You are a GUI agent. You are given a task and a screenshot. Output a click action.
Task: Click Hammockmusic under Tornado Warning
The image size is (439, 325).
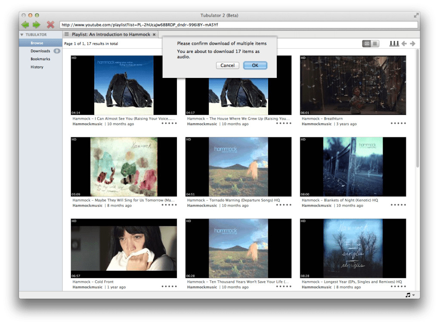(x=202, y=205)
